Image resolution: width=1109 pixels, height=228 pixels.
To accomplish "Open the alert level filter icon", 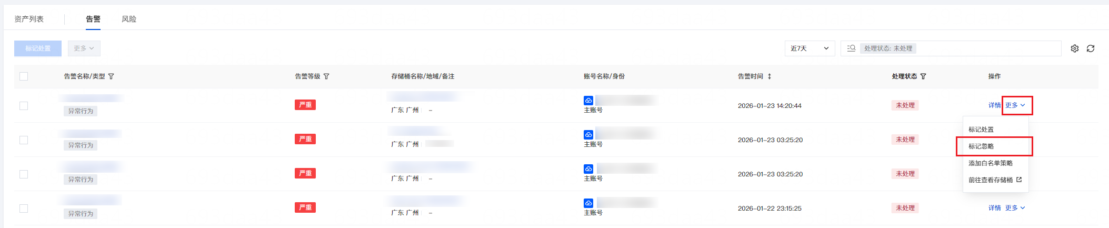I will [326, 76].
